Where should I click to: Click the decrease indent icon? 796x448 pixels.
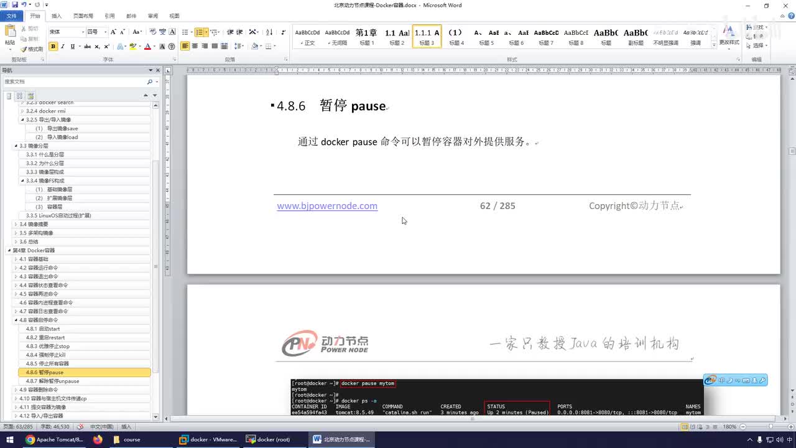click(230, 32)
